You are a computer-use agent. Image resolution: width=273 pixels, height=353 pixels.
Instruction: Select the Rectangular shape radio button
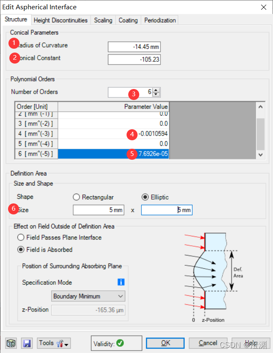tap(76, 197)
